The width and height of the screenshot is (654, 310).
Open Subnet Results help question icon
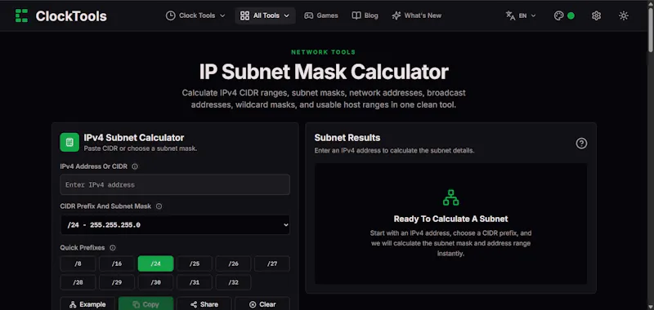click(x=581, y=143)
